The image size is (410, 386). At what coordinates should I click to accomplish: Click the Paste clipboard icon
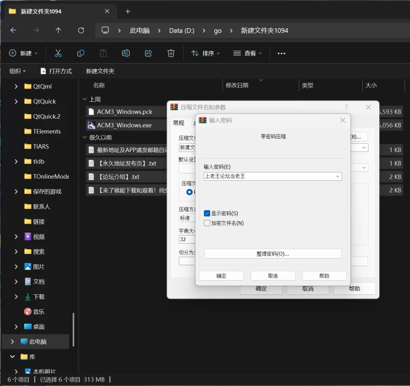point(104,53)
